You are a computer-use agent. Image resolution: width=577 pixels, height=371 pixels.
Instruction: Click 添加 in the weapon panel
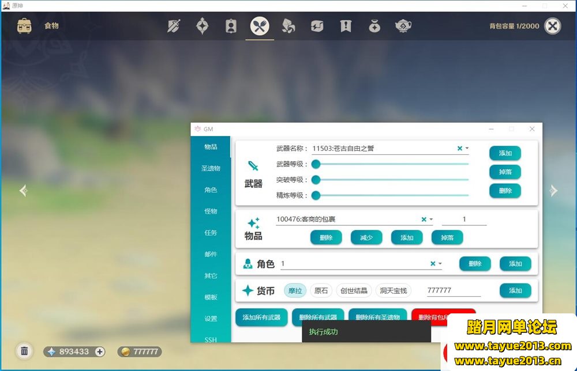coord(505,153)
